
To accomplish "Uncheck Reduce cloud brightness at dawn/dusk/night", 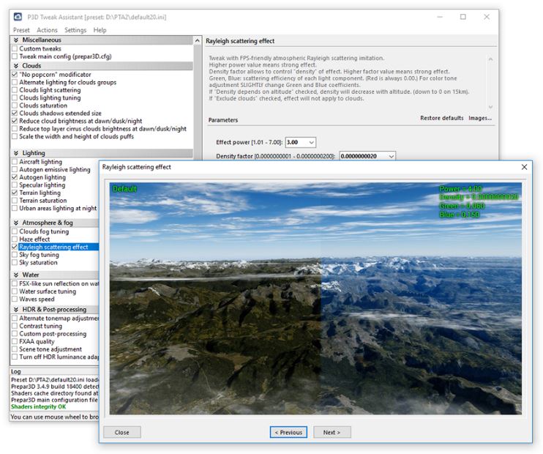I will point(15,121).
